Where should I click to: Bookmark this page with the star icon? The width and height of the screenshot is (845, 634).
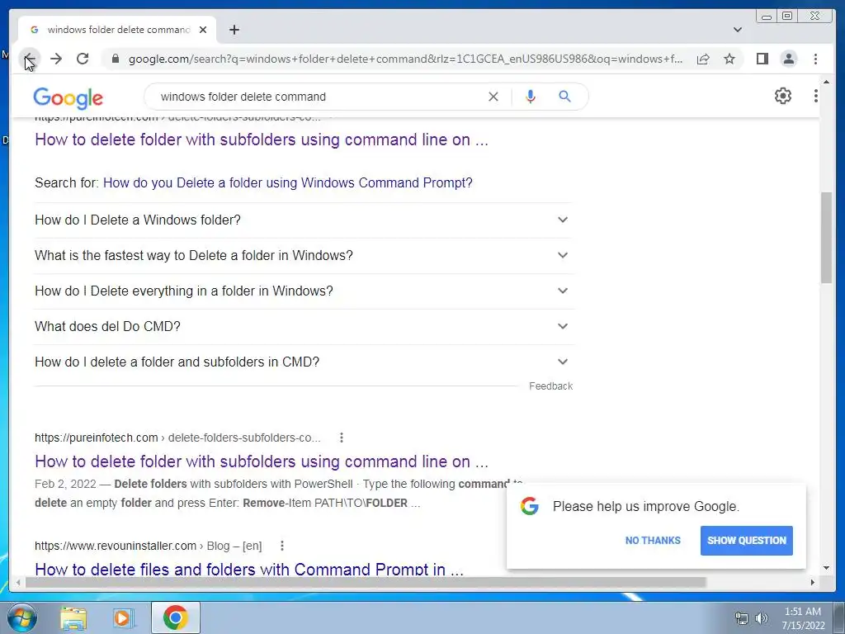point(729,59)
